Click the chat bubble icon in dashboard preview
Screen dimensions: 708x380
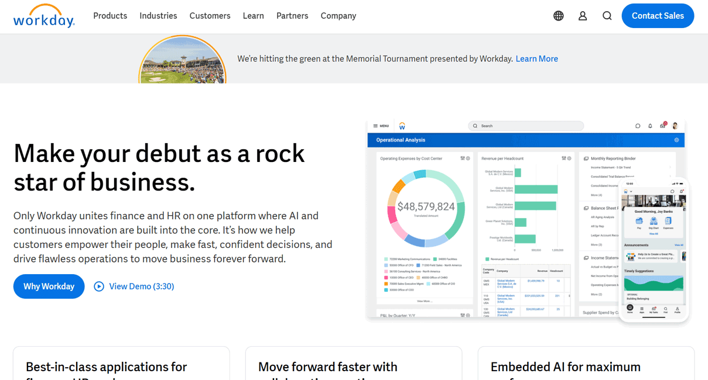coord(638,126)
